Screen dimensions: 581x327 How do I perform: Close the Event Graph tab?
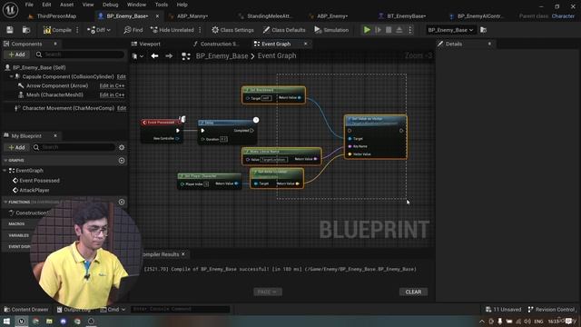point(306,44)
